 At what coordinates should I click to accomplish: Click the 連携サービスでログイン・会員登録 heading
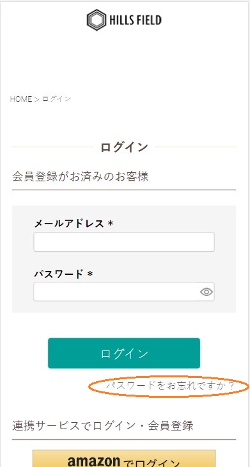(103, 425)
